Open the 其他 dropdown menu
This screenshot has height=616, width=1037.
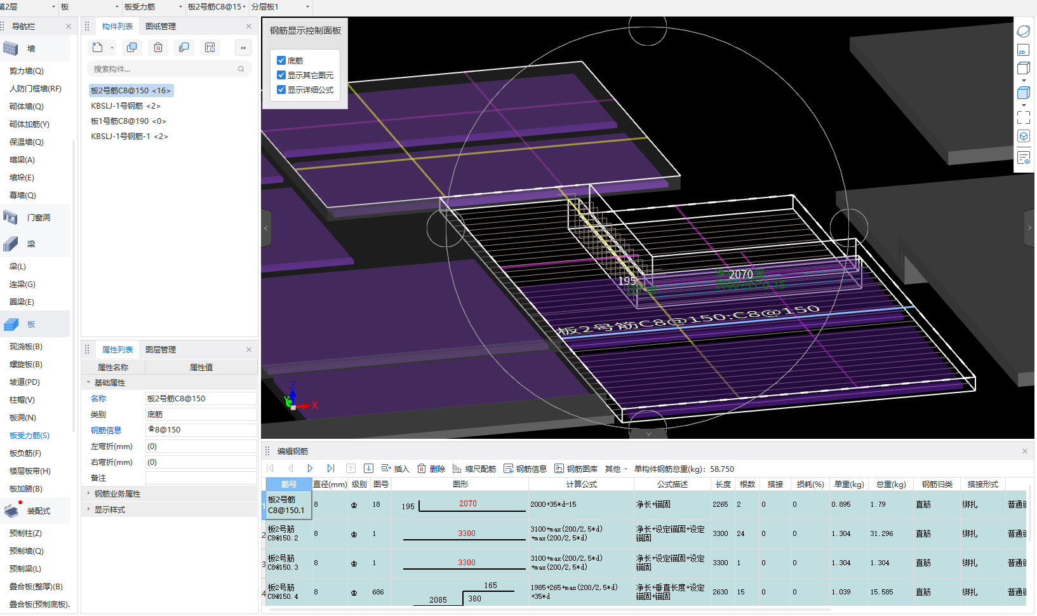(616, 469)
